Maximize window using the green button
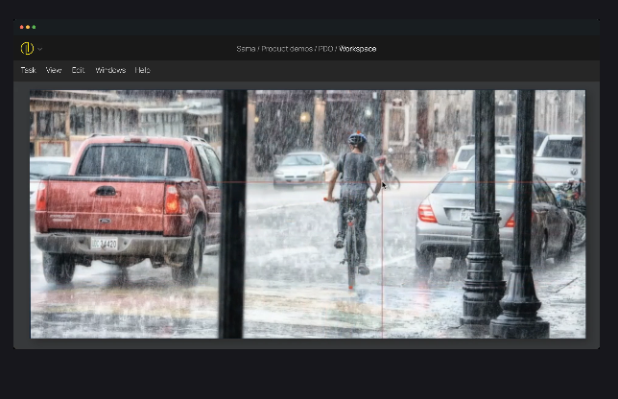 [x=34, y=27]
